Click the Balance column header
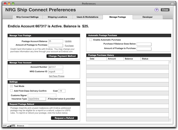This screenshot has height=130, width=178. [x=132, y=59]
